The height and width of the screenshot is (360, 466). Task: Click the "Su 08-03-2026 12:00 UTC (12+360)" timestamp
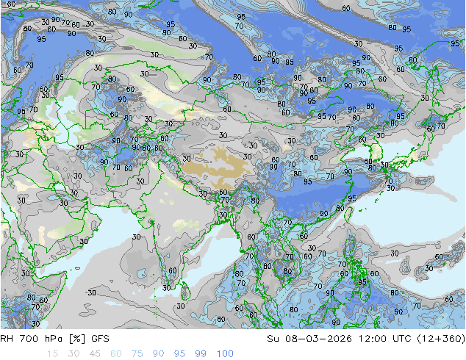pos(366,339)
